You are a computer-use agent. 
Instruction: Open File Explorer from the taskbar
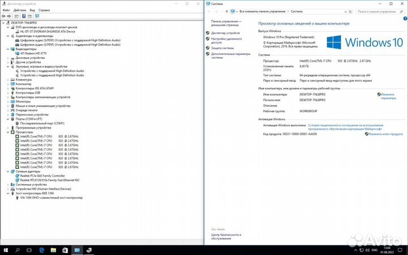coord(53,250)
